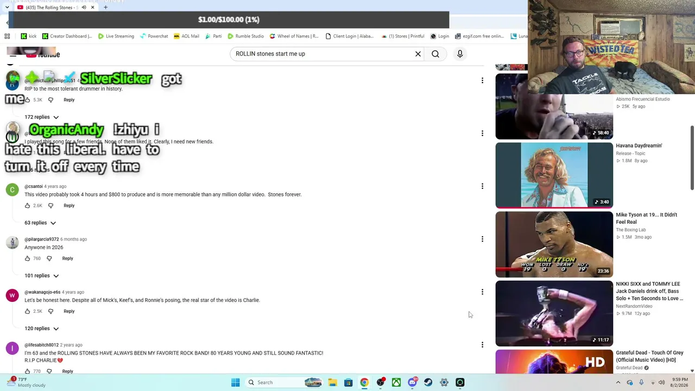Open the Xbox app from the taskbar
Image resolution: width=695 pixels, height=391 pixels.
(396, 382)
